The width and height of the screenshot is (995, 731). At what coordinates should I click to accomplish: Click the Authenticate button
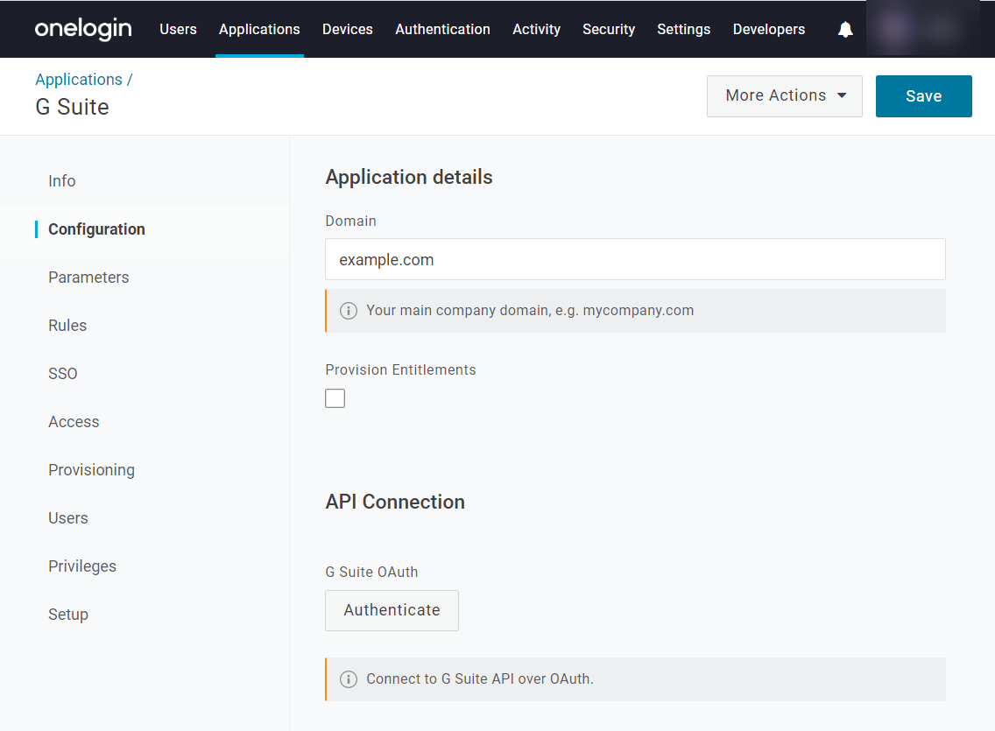point(392,610)
